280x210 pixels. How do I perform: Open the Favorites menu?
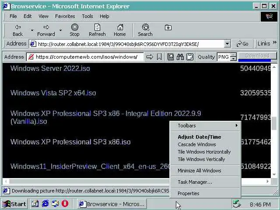pos(65,16)
